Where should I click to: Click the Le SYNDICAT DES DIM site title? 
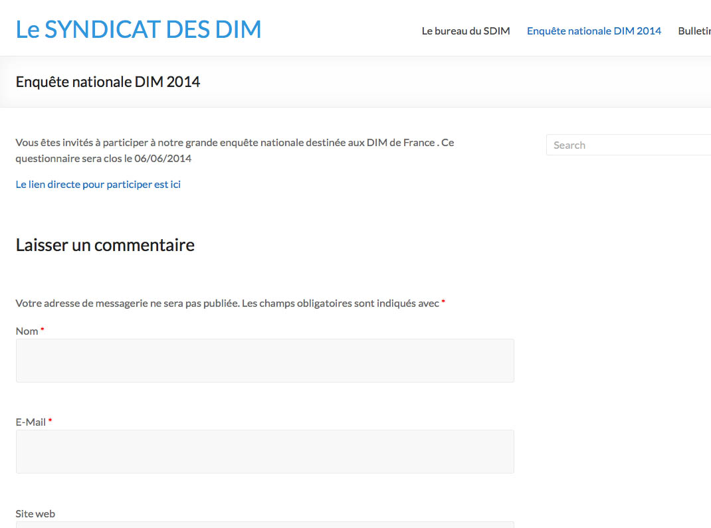[x=138, y=29]
